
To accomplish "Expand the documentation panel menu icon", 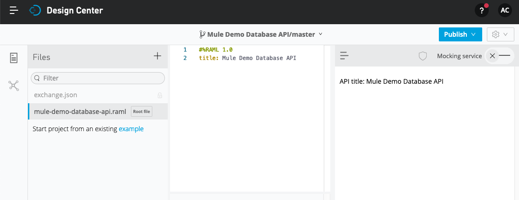I will click(344, 56).
